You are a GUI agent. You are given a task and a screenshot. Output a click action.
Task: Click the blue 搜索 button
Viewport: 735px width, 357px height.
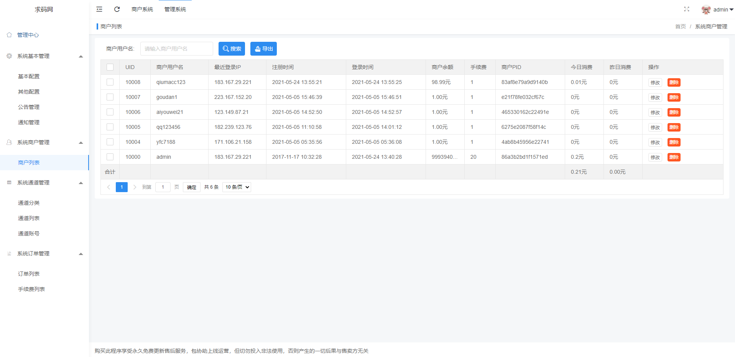click(x=232, y=49)
